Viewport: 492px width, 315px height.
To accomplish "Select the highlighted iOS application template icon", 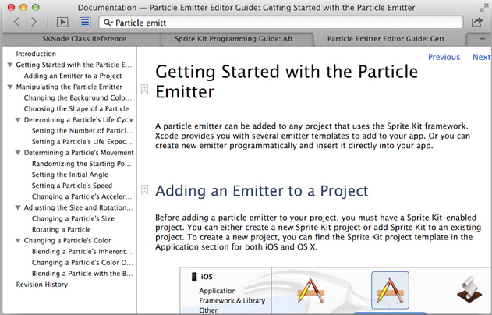I will (390, 290).
